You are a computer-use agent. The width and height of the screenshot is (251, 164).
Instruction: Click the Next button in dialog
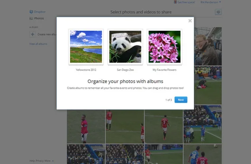[181, 100]
